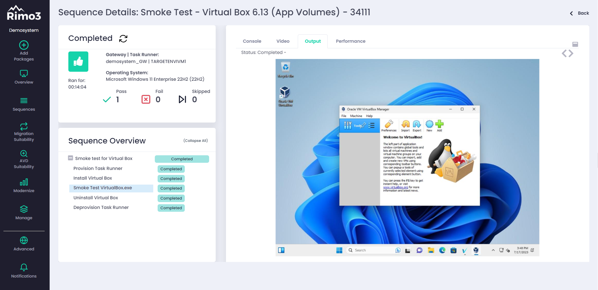Select Uninstall Virtual Box step

96,198
